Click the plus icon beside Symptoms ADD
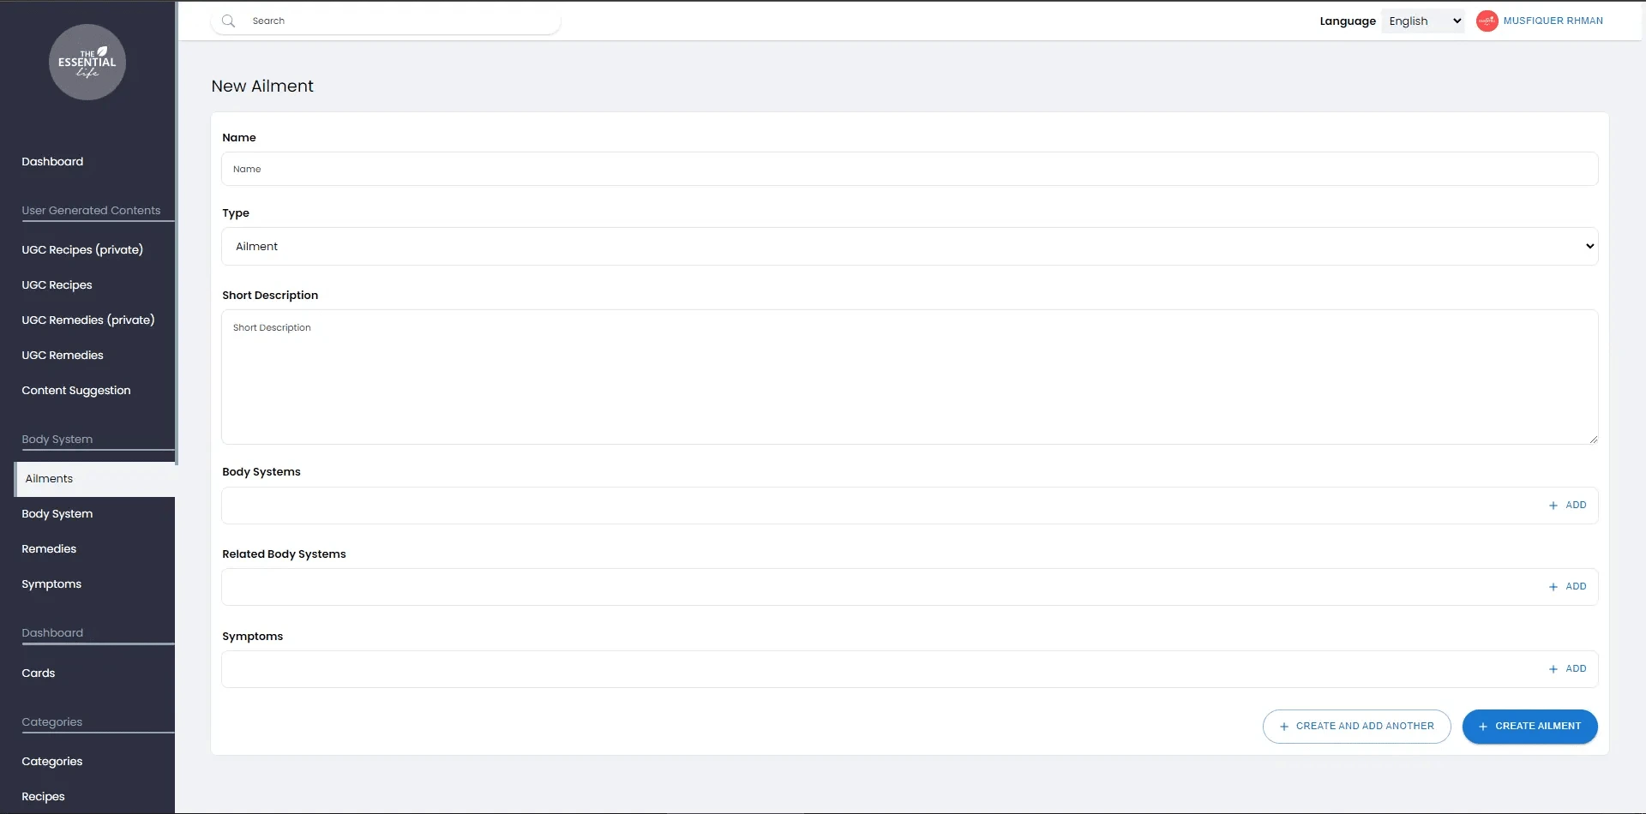Image resolution: width=1646 pixels, height=814 pixels. click(1553, 669)
